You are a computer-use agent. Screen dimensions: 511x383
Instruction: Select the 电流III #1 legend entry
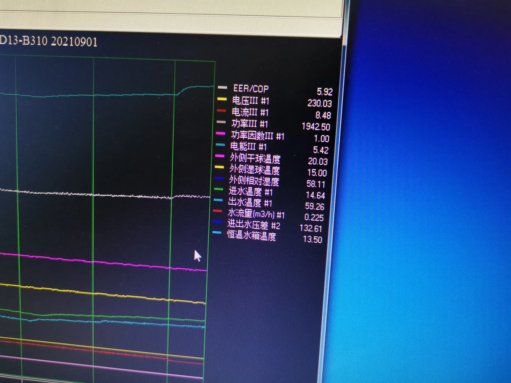(250, 112)
